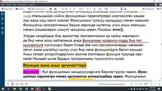The width and height of the screenshot is (162, 91).
Task: Click the best fit zoom icon
Action: [141, 84]
